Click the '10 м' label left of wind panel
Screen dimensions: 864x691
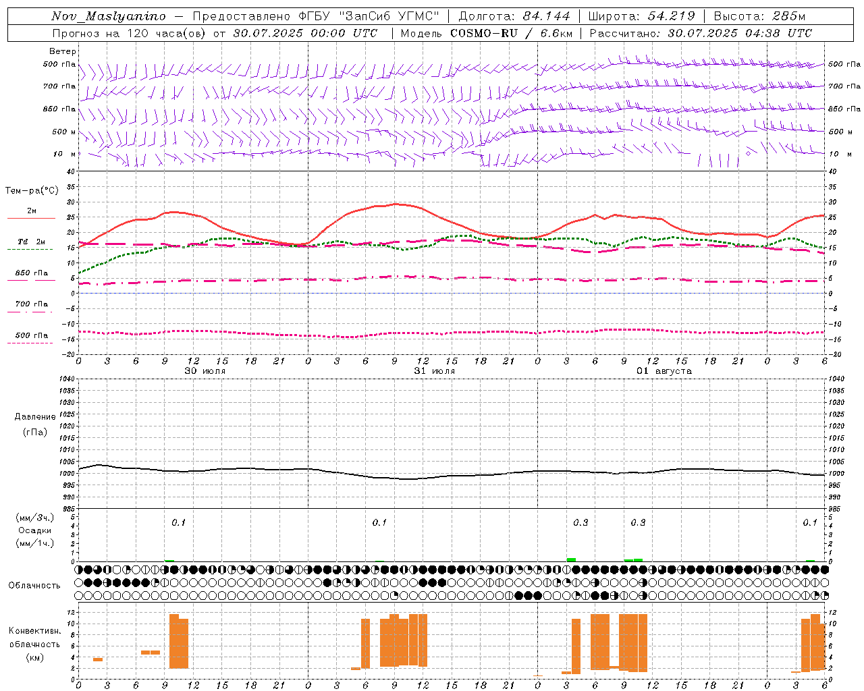[x=64, y=154]
